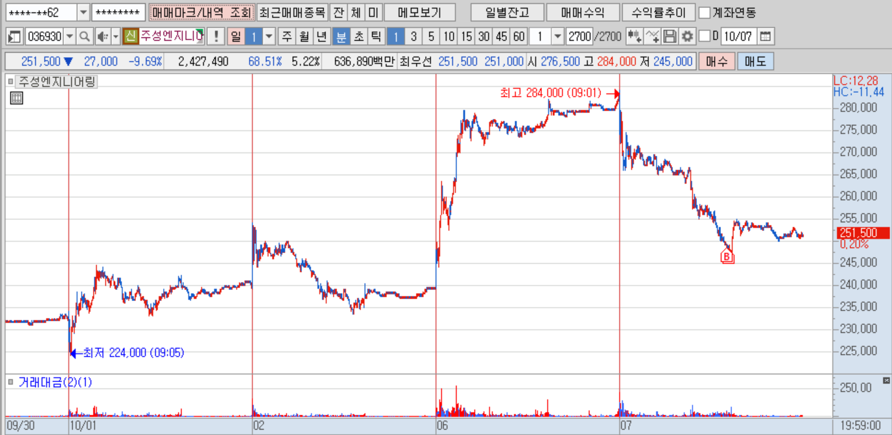
Task: Open 매매수익 trading profit
Action: (583, 12)
